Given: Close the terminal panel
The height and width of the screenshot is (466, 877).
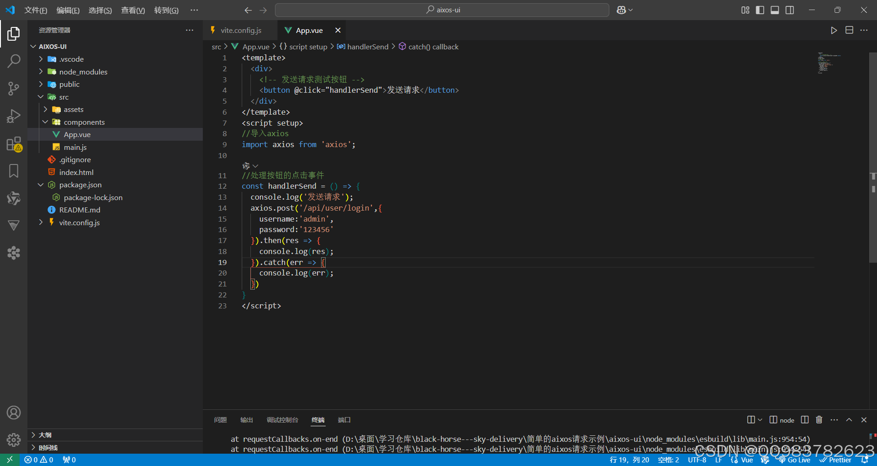Looking at the screenshot, I should point(864,419).
